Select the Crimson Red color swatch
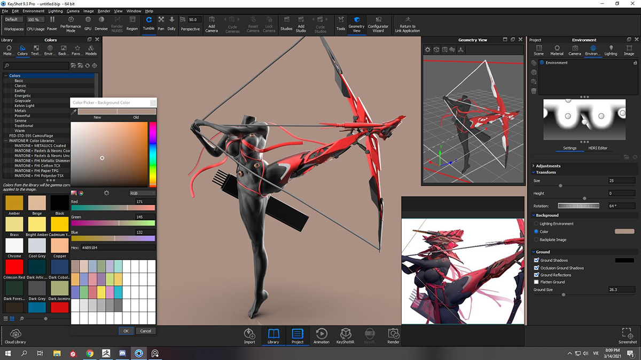The width and height of the screenshot is (641, 360). 14,267
